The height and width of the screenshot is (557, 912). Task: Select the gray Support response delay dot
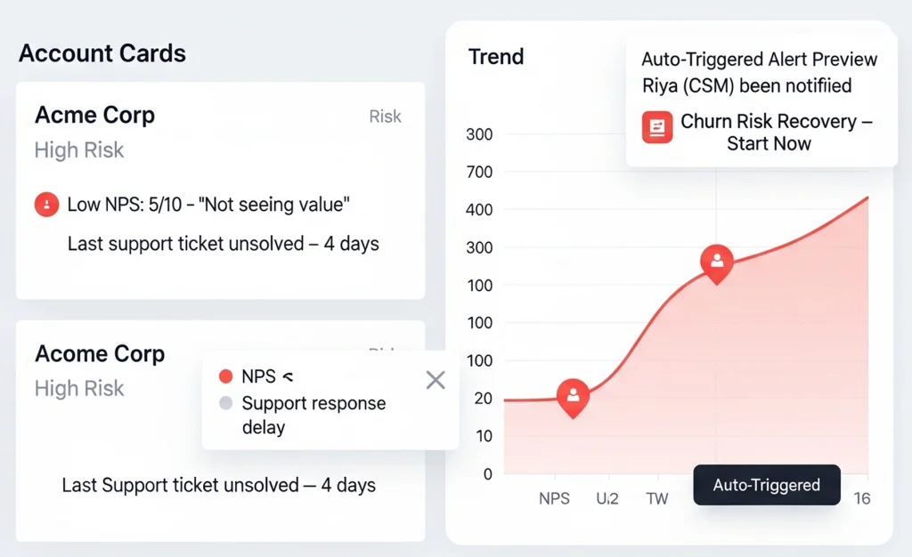coord(225,403)
